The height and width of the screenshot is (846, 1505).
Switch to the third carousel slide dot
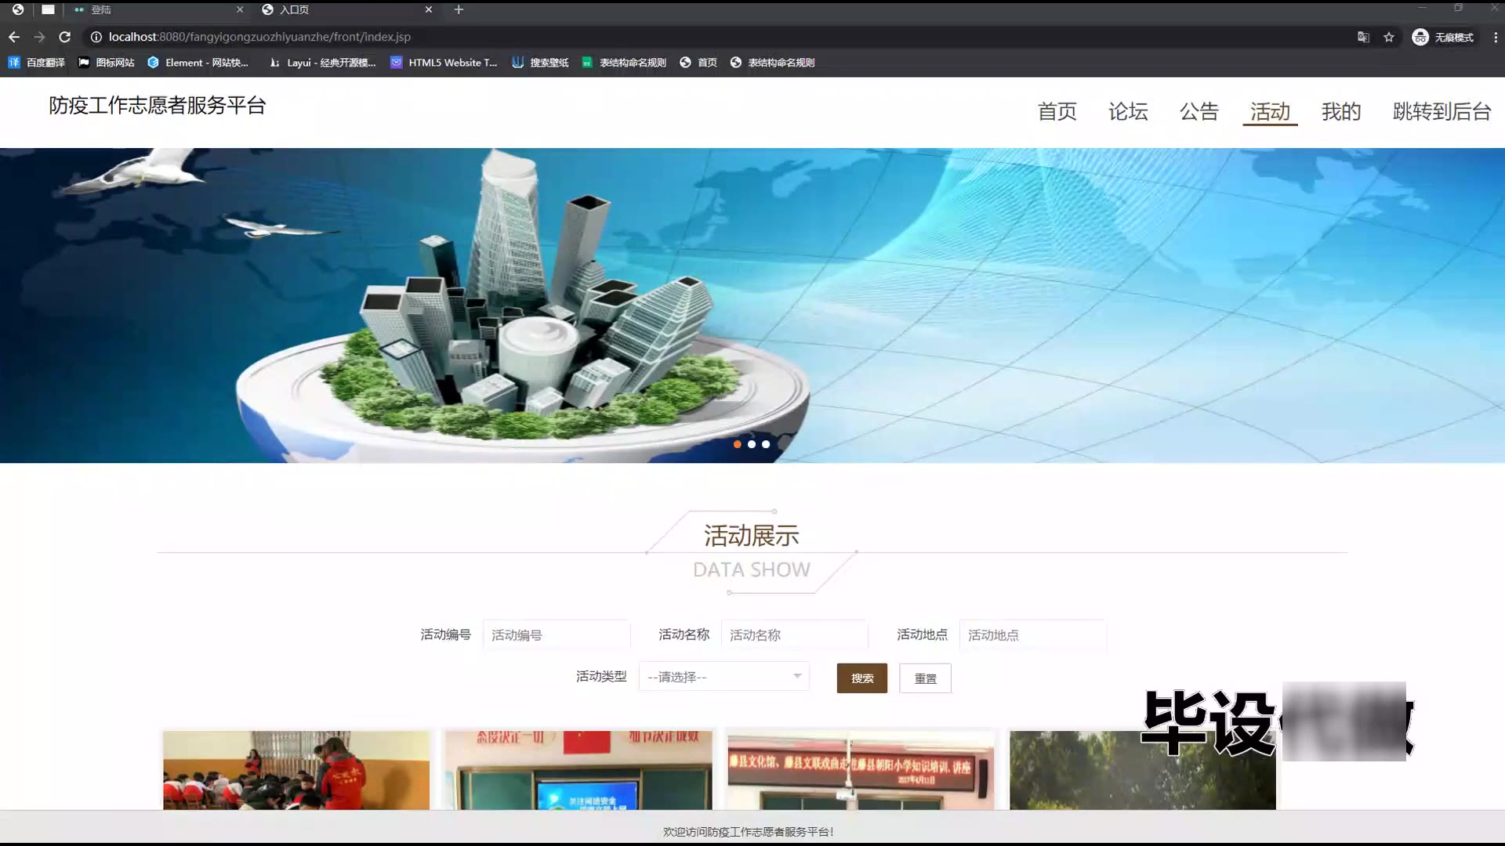click(766, 444)
